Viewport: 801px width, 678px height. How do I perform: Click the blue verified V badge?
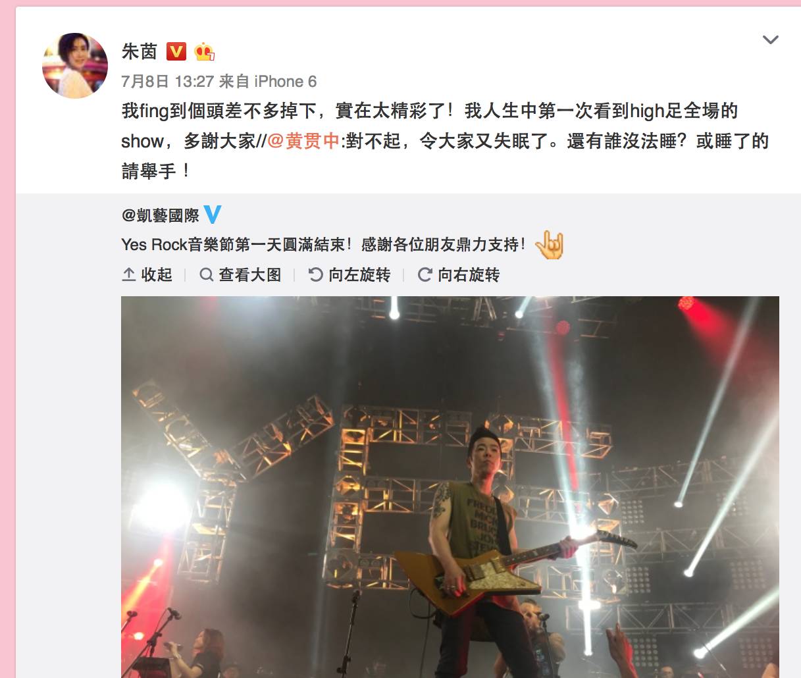213,215
